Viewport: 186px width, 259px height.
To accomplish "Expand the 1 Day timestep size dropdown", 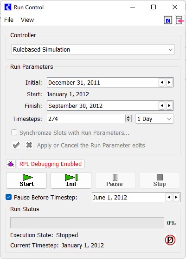I will click(x=154, y=119).
